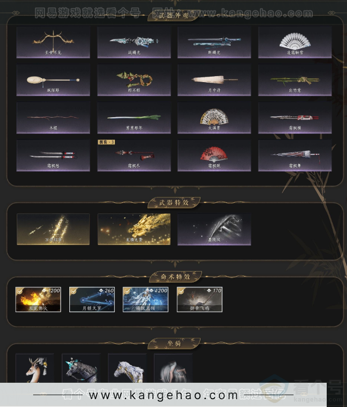Click the 战鳞光 spear skin card
347x407 pixels.
pos(134,42)
